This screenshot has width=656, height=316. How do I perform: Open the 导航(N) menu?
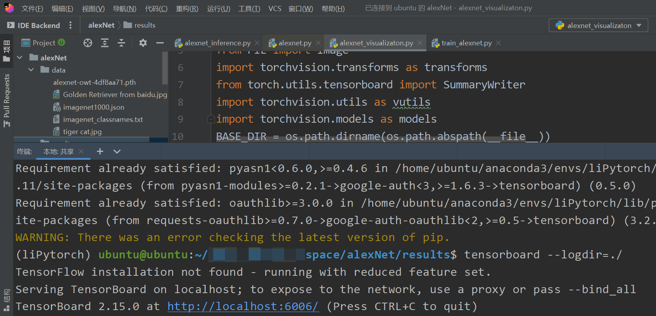pos(124,9)
